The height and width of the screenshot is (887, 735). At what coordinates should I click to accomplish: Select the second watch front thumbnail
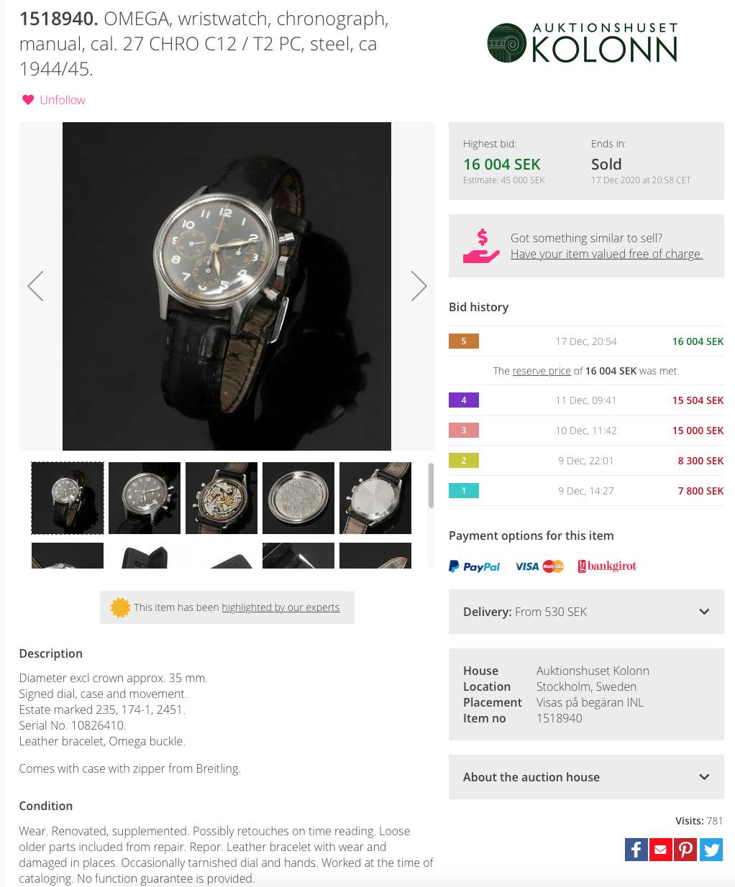pos(145,498)
